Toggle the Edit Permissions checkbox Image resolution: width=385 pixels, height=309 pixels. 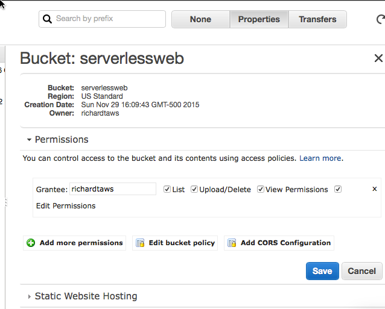[338, 189]
